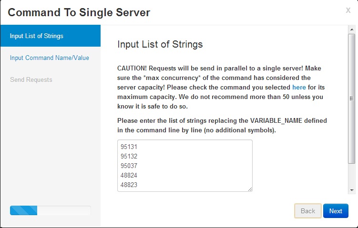The height and width of the screenshot is (228, 358).
Task: Place cursor on line 48824 in text box
Action: click(129, 175)
